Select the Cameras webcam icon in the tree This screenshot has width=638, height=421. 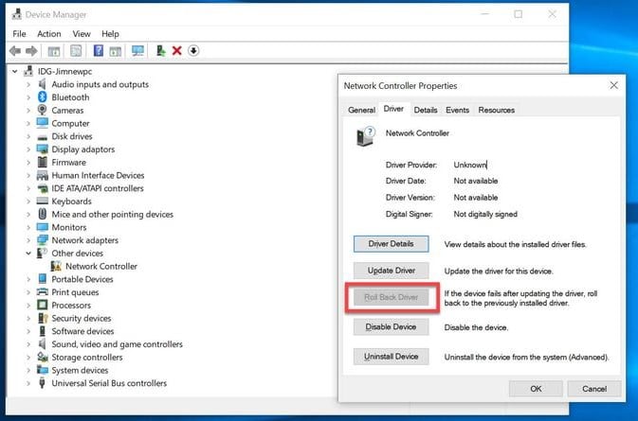pyautogui.click(x=42, y=110)
